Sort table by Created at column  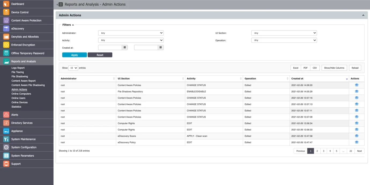pos(319,78)
